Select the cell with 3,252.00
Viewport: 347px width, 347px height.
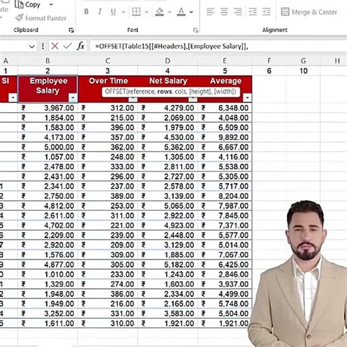[48, 314]
